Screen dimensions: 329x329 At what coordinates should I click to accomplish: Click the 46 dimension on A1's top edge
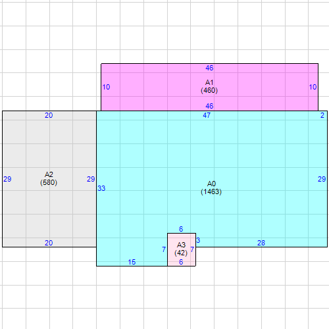tap(209, 68)
